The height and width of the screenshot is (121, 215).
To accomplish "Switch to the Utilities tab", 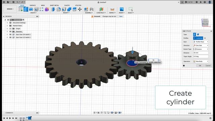I will tap(78, 5).
